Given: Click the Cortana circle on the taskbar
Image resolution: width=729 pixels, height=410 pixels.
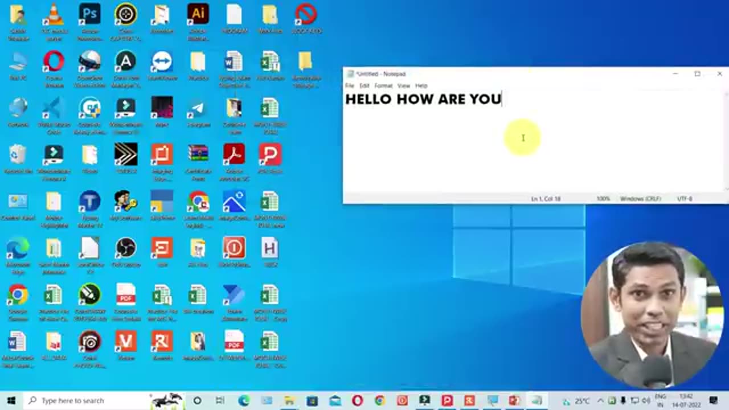Looking at the screenshot, I should 197,400.
